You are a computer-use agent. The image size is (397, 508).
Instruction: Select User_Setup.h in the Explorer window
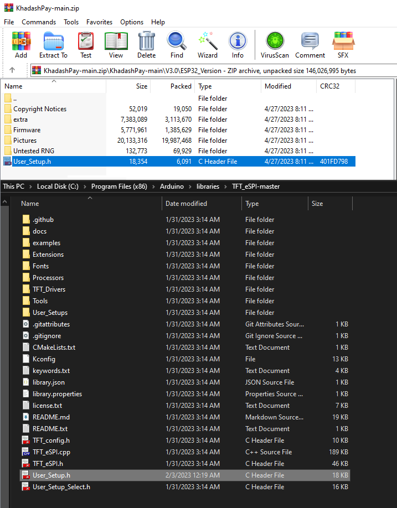coord(185,475)
